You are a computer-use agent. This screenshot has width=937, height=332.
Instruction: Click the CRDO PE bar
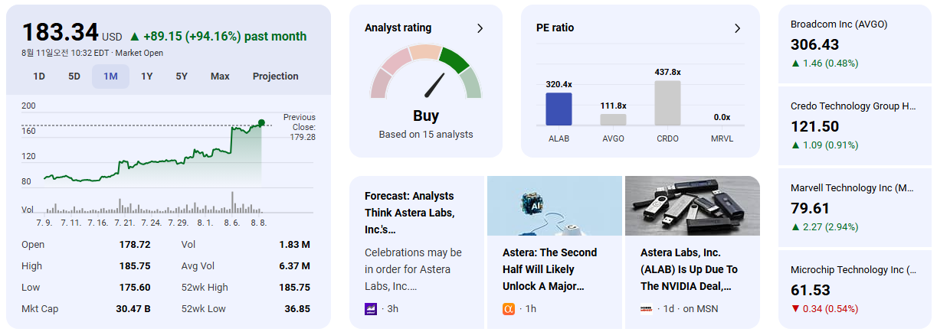(667, 103)
